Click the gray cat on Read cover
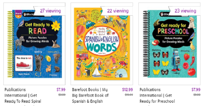The width and height of the screenshot is (205, 107). click(39, 63)
